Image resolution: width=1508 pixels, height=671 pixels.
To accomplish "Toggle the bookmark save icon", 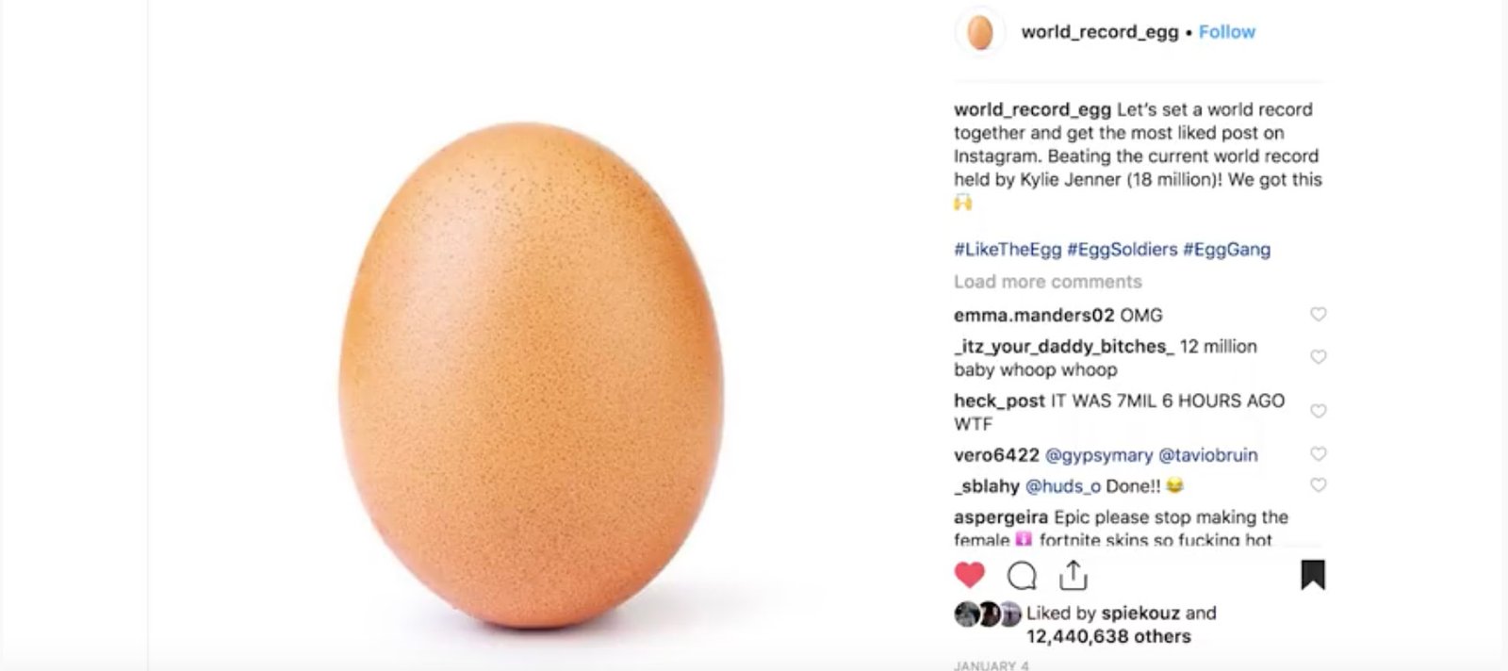I will (x=1313, y=574).
